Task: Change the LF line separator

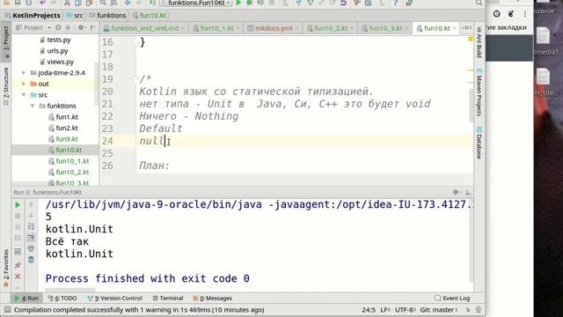Action: 385,309
